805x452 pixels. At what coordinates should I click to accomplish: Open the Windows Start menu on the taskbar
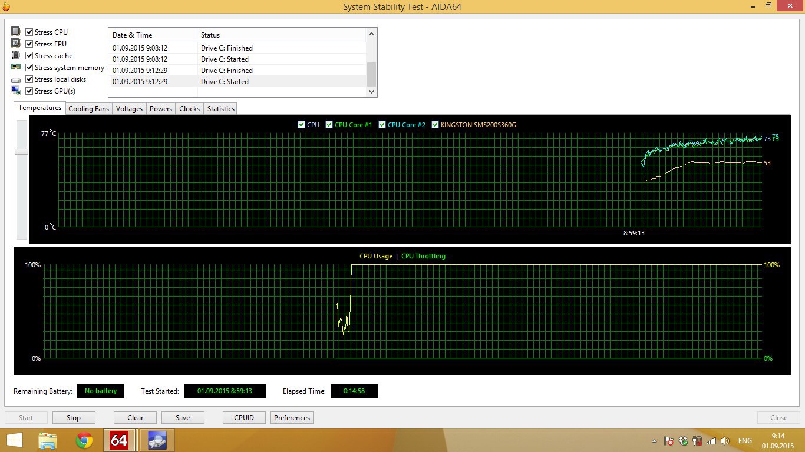click(15, 440)
